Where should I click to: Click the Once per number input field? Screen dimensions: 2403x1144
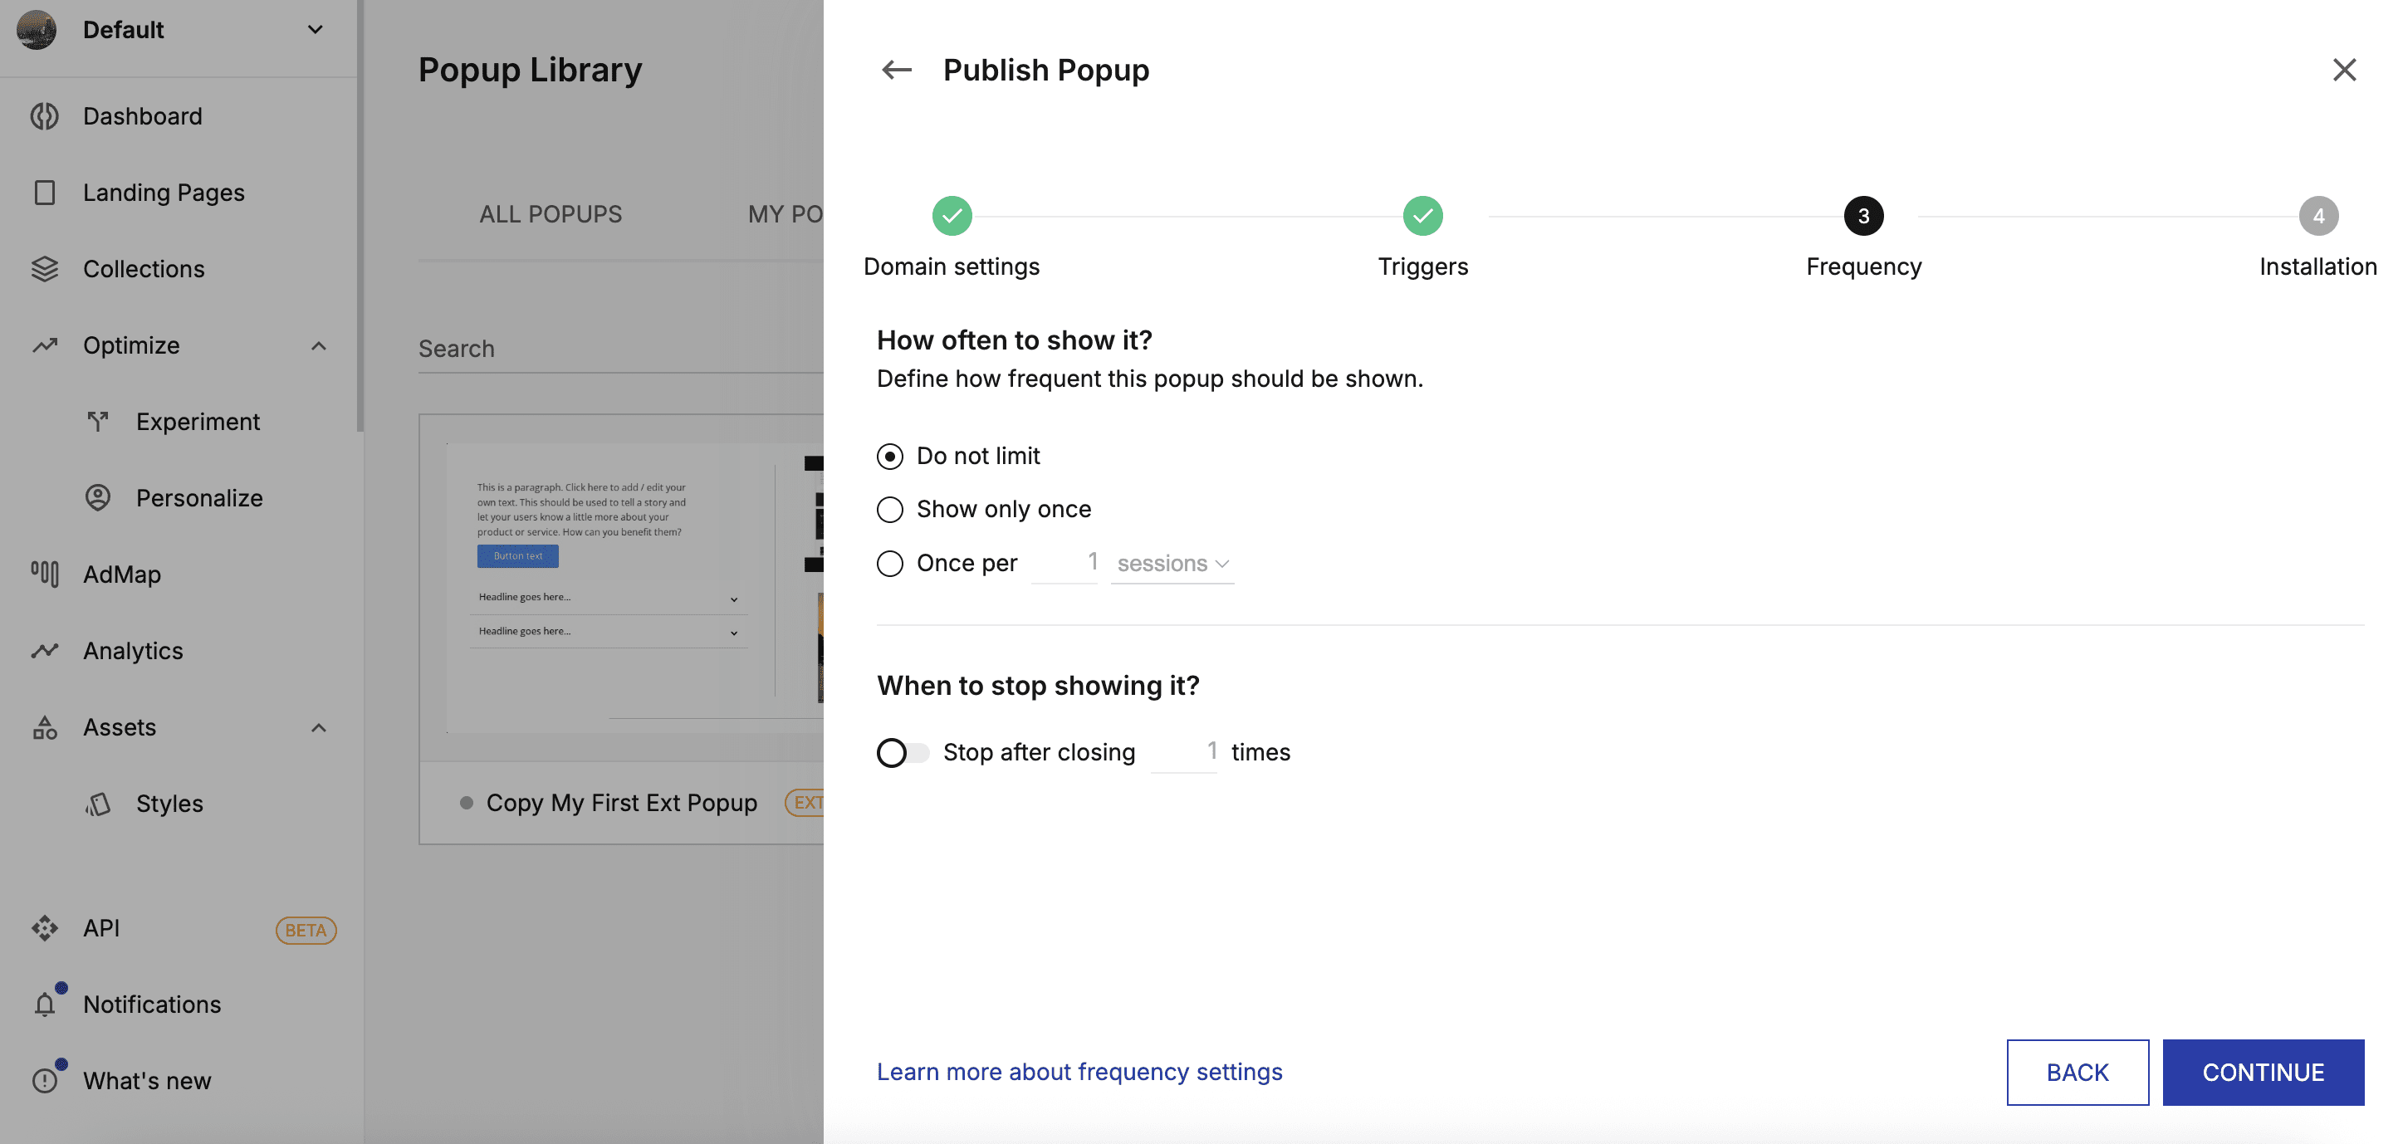click(x=1064, y=562)
